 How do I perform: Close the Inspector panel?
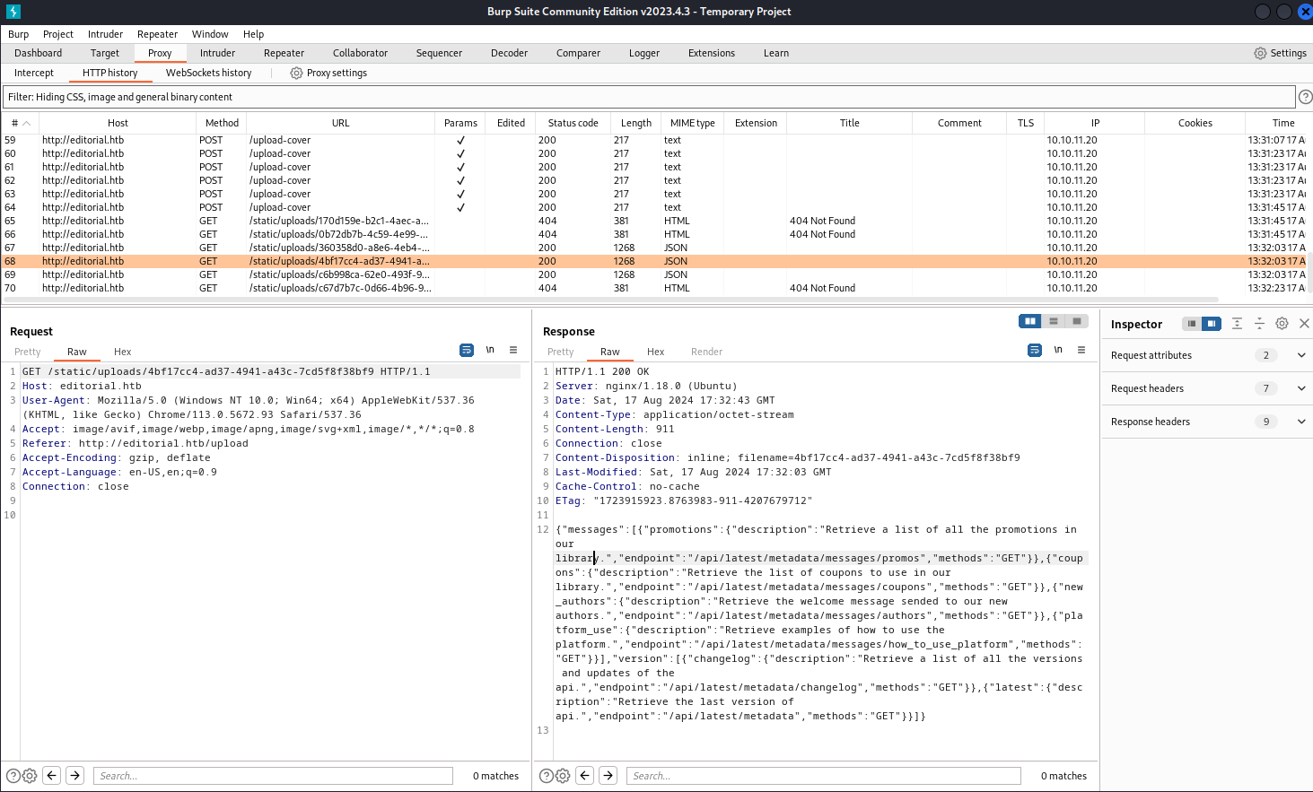pyautogui.click(x=1305, y=324)
